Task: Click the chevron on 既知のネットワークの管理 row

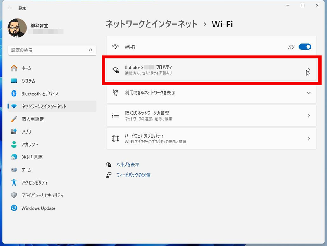Action: click(x=309, y=116)
